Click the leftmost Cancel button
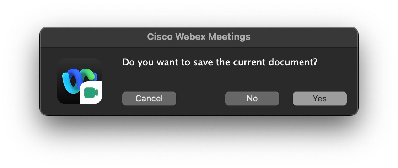Screen dimensions: 398x168 pos(149,99)
